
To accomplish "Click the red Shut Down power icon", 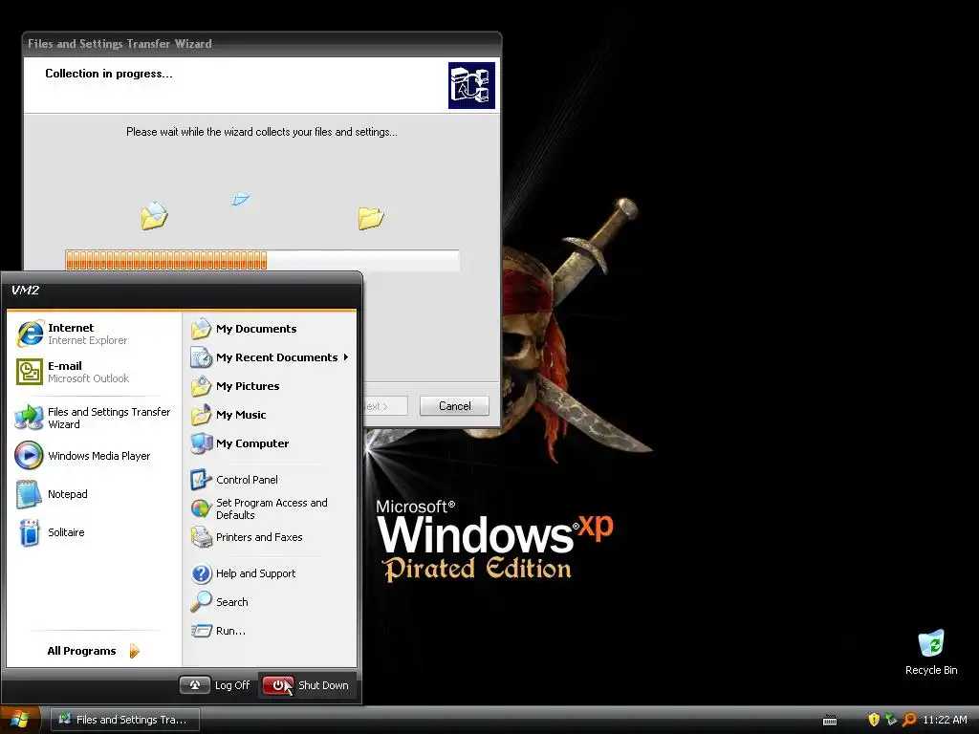I will coord(278,685).
